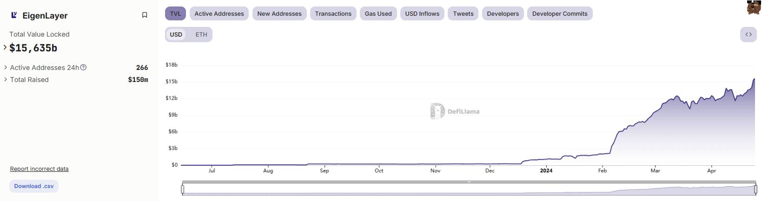Show the Developer Commits chart
This screenshot has height=201, width=762.
(559, 13)
